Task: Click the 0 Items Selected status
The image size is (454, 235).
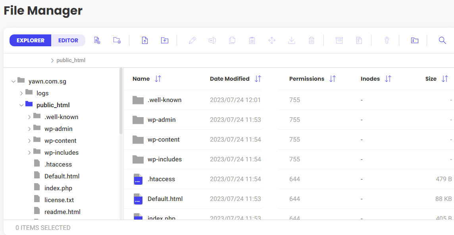Action: click(x=43, y=228)
